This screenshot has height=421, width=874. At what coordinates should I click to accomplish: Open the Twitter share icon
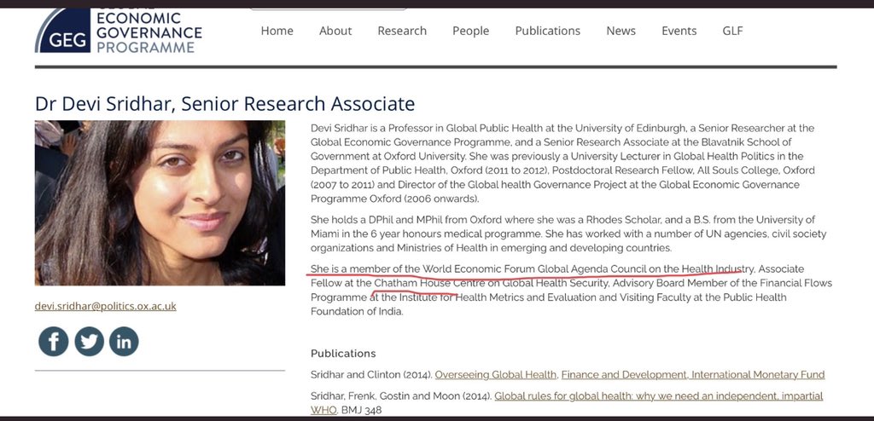coord(89,342)
